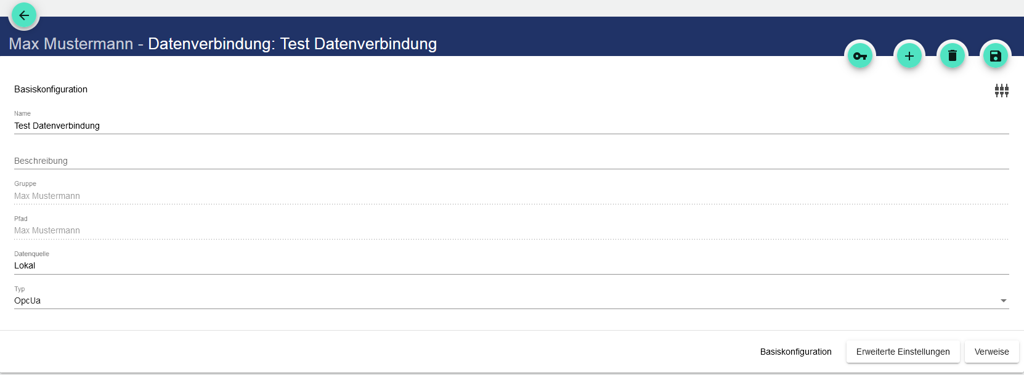
Task: Select the OpcUa value in Typ
Action: pos(28,300)
